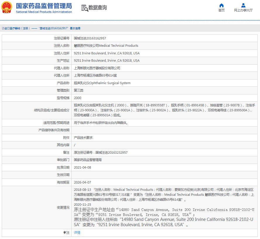Click the 备注 original registration number text
Screen dimensions: 260x239
[101, 153]
